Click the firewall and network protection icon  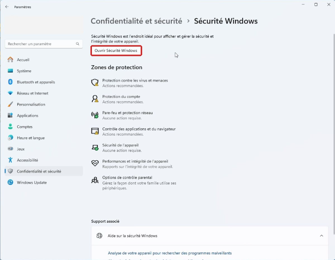[95, 115]
